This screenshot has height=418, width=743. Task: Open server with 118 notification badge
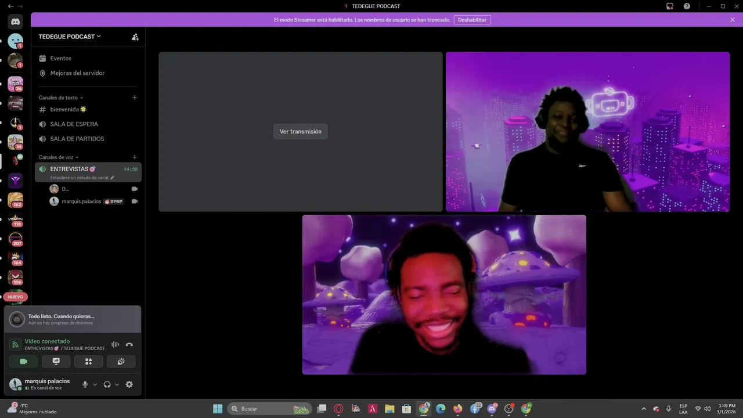16,220
